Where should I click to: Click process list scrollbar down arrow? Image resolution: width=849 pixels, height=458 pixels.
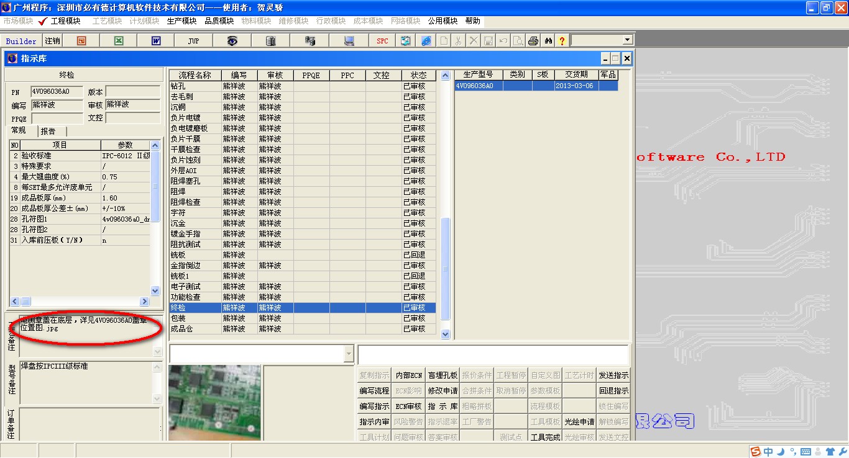(x=445, y=334)
